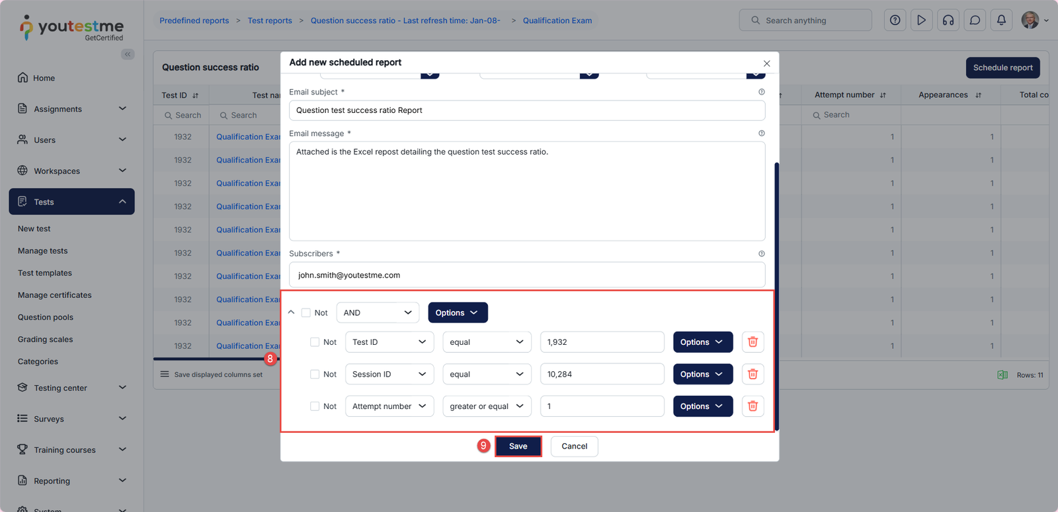The height and width of the screenshot is (512, 1058).
Task: Click the Surveys sidebar icon
Action: (22, 418)
